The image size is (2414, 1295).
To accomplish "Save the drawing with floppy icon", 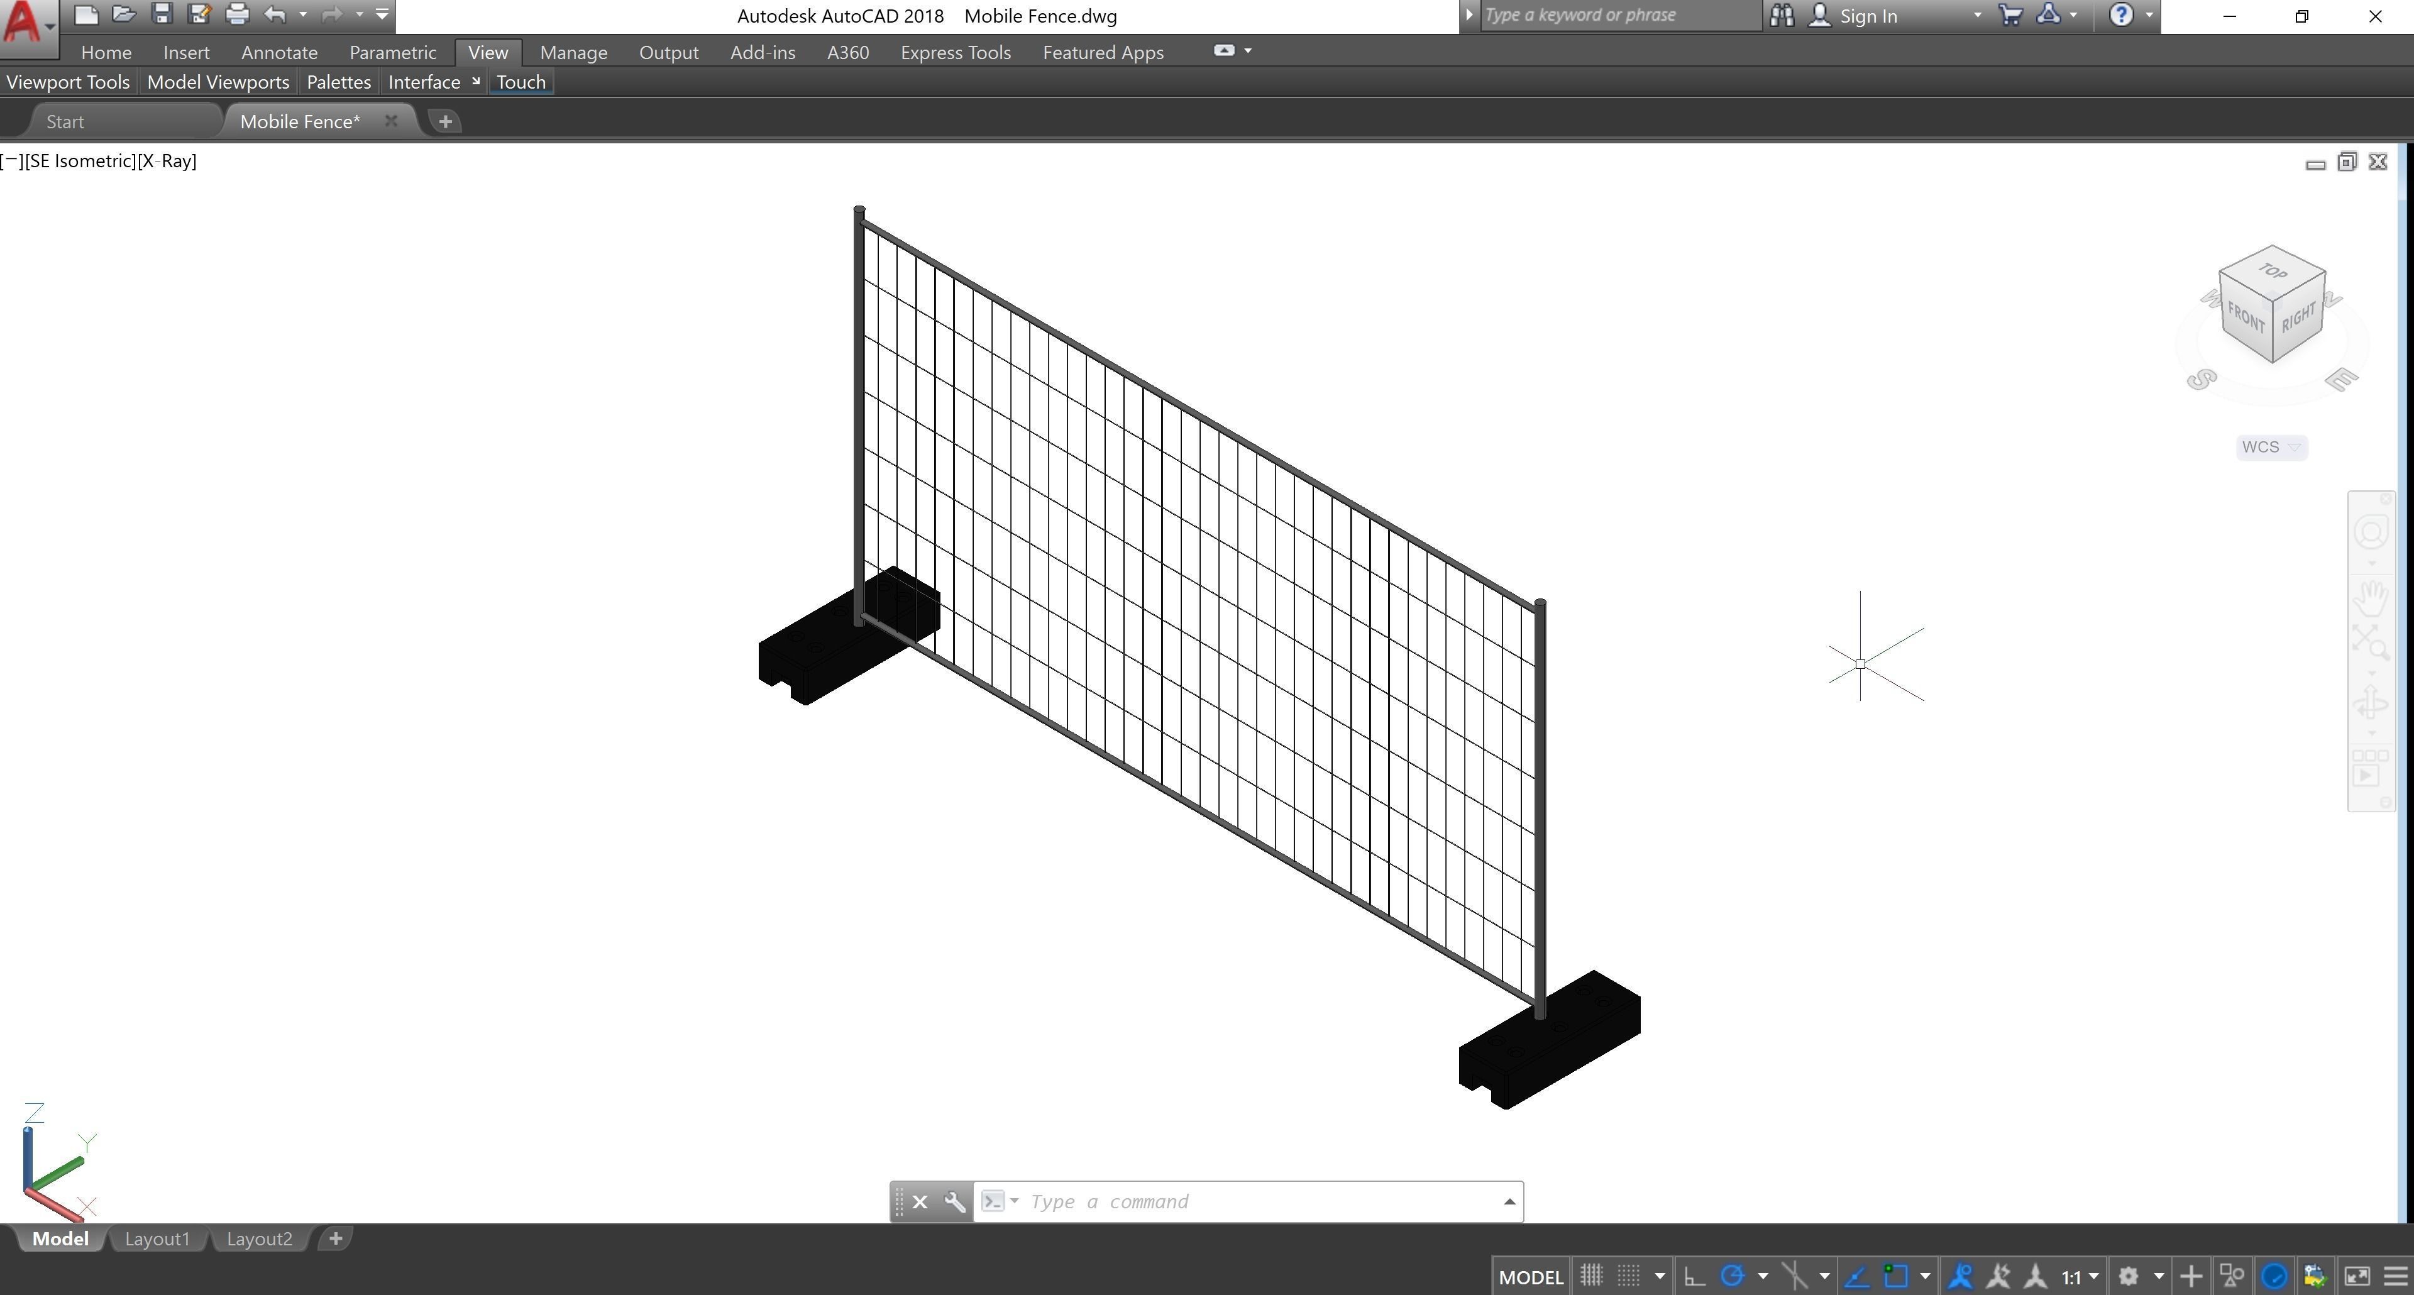I will pos(162,14).
